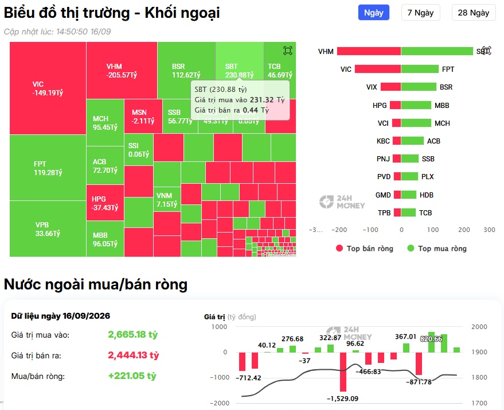Switch to the 'Ngày' tab
Image resolution: width=504 pixels, height=410 pixels.
pyautogui.click(x=373, y=13)
